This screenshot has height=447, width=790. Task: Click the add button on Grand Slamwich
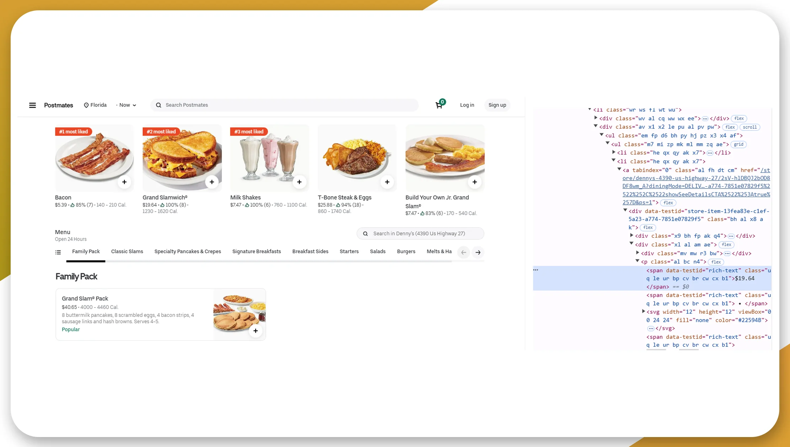pos(211,181)
